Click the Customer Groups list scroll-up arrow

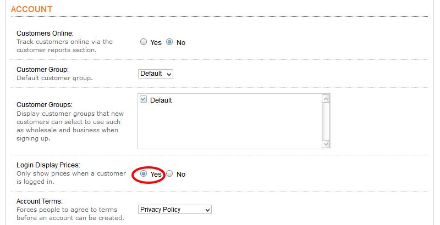(x=326, y=99)
